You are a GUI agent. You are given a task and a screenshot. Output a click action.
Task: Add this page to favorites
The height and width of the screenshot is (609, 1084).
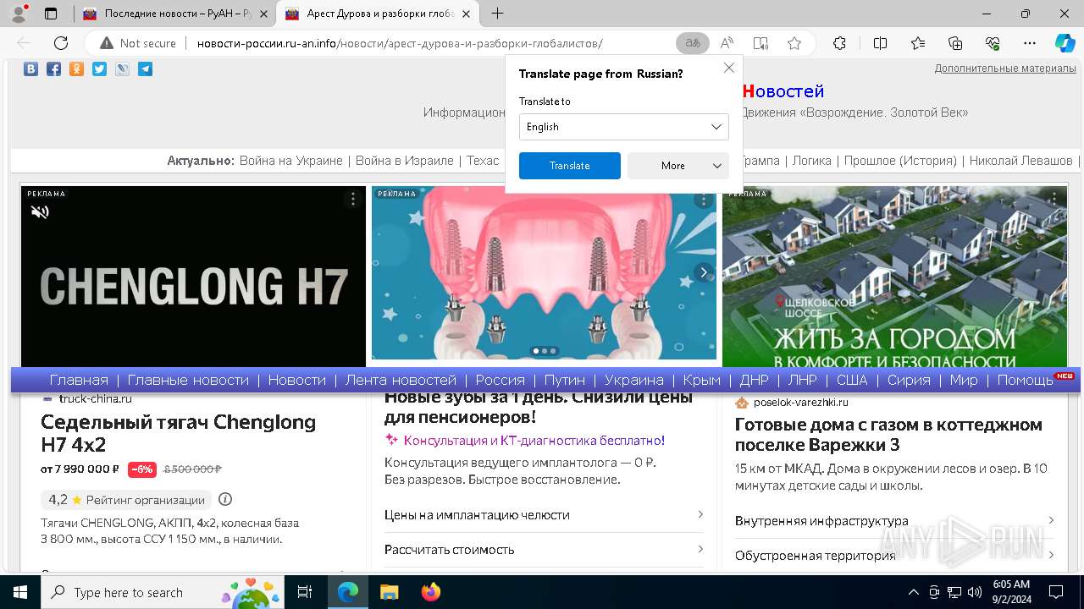pyautogui.click(x=794, y=43)
